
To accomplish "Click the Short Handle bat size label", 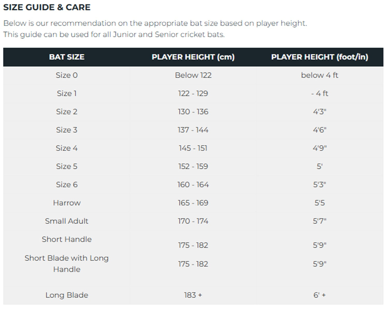I will click(66, 239).
